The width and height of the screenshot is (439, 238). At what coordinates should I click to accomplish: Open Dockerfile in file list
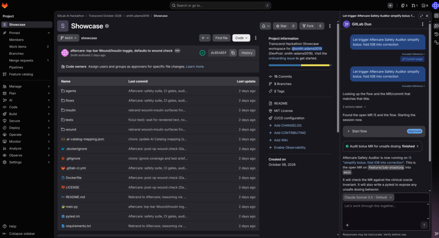coord(74,178)
